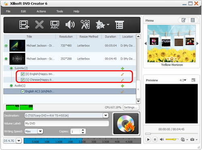This screenshot has width=202, height=150.
Task: Open the Help menu
Action: tap(76, 11)
